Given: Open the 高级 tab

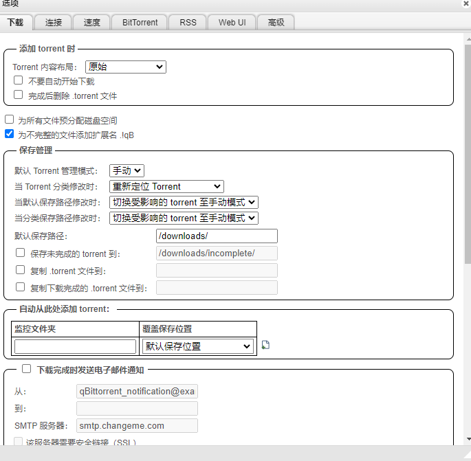Looking at the screenshot, I should click(x=276, y=23).
